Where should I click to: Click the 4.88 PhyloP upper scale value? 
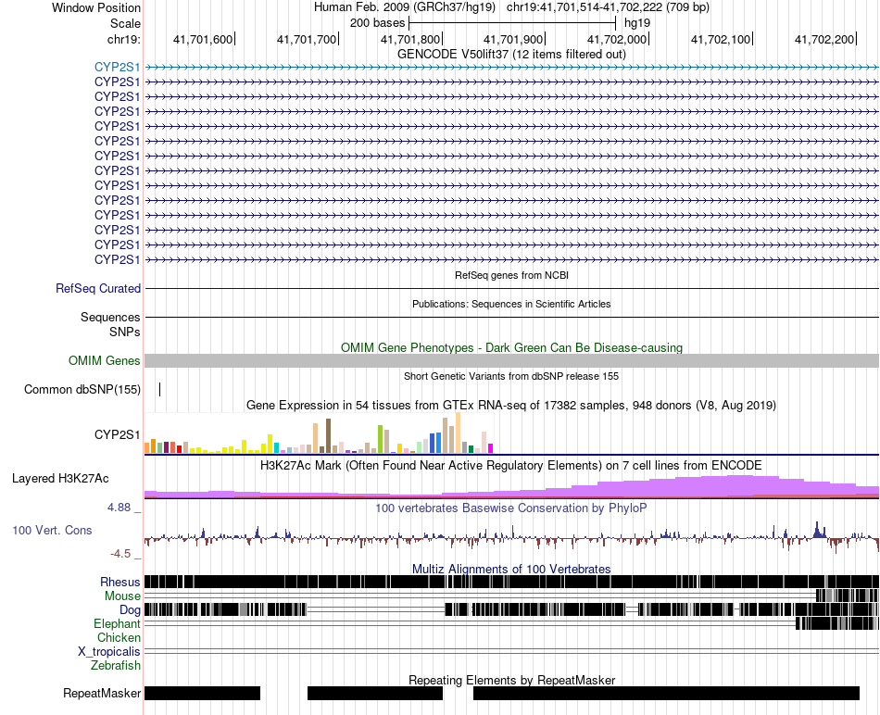coord(119,508)
